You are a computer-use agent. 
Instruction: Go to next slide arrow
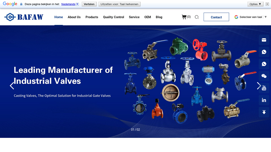tap(259, 86)
